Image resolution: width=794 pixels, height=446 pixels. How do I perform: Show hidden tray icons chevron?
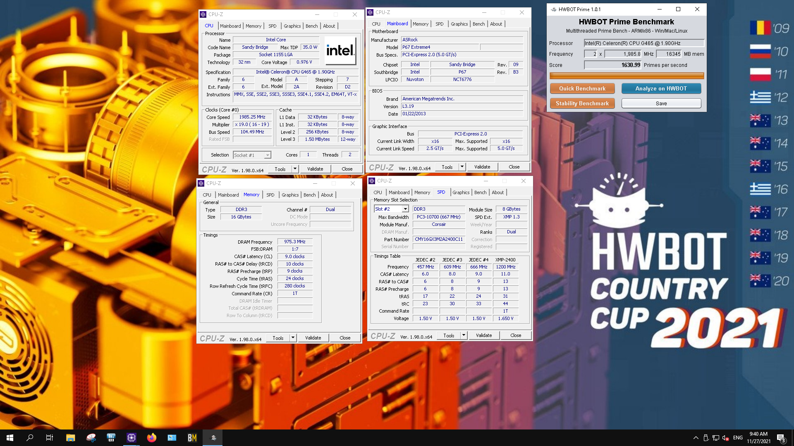696,438
